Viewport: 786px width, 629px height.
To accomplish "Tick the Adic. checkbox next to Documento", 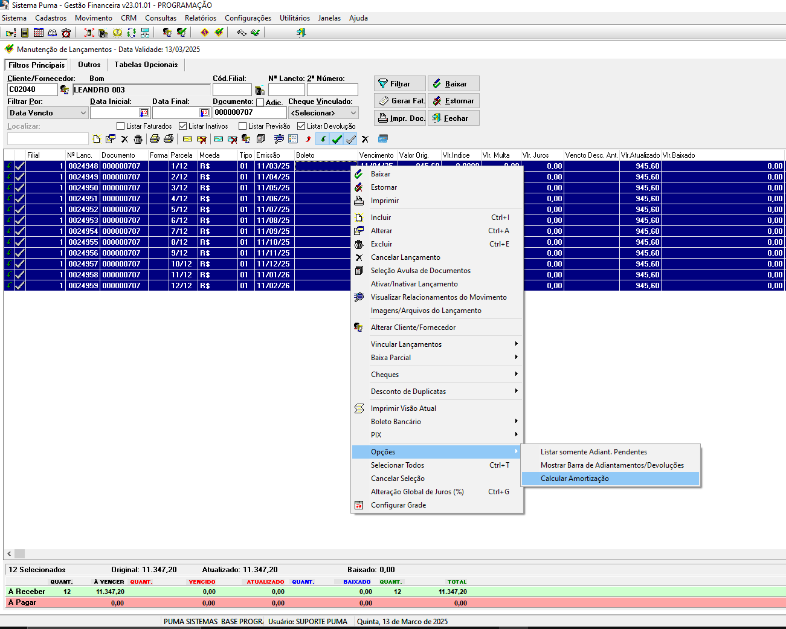I will (260, 103).
